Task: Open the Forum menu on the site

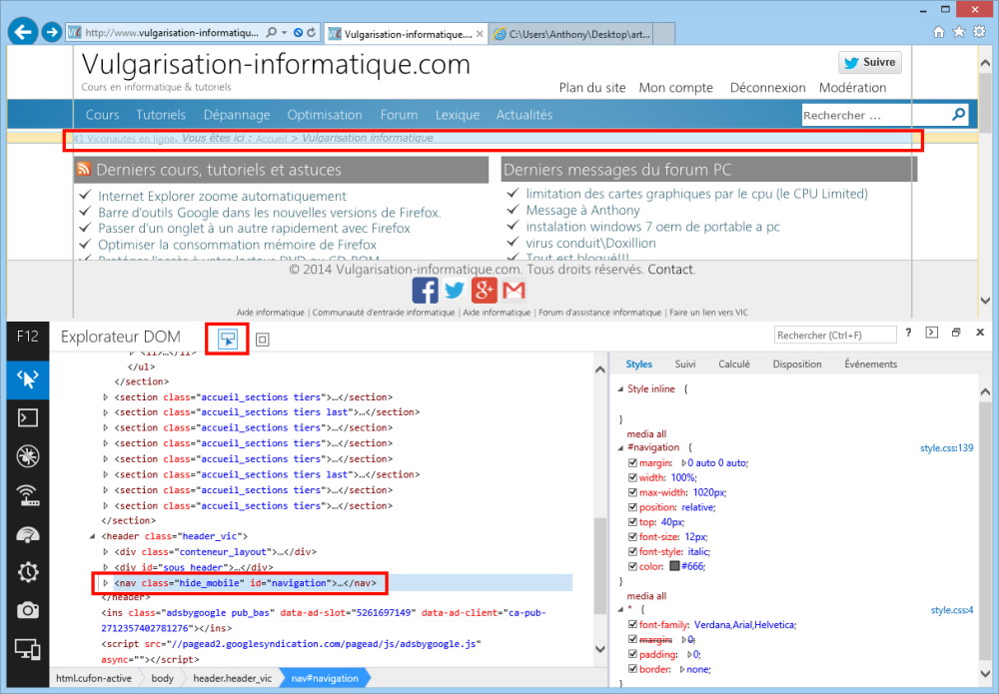Action: 399,115
